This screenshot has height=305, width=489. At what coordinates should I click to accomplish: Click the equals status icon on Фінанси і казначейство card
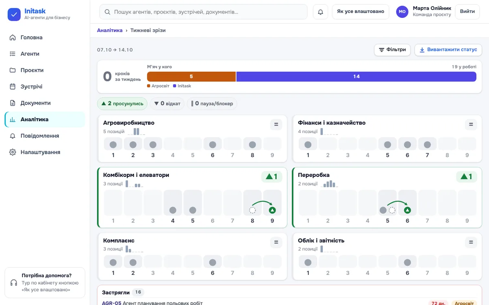[471, 125]
